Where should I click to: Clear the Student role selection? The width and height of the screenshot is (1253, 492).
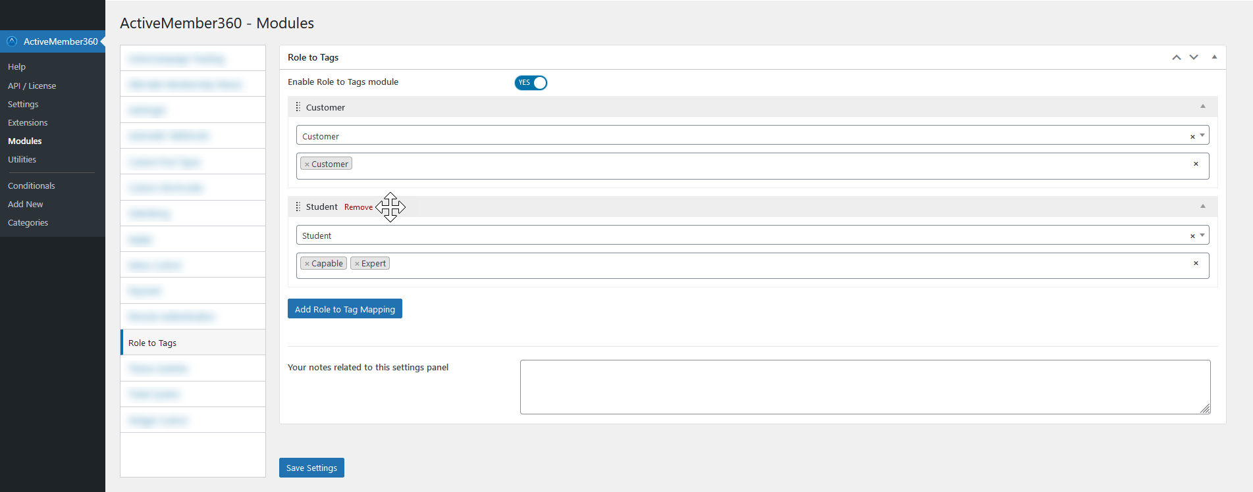[1192, 236]
